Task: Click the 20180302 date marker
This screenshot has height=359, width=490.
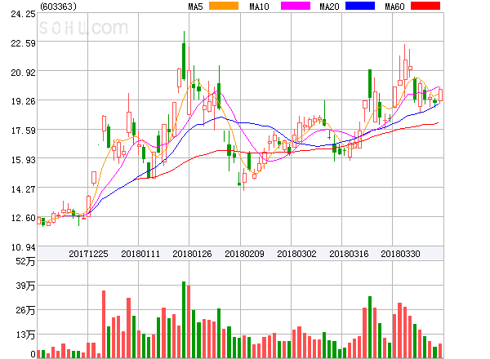Action: pyautogui.click(x=296, y=254)
